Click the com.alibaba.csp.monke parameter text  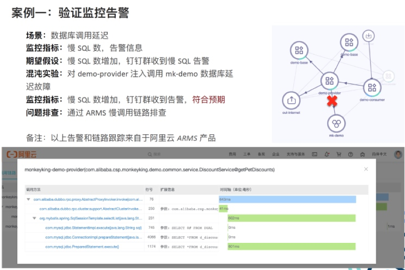(189, 209)
